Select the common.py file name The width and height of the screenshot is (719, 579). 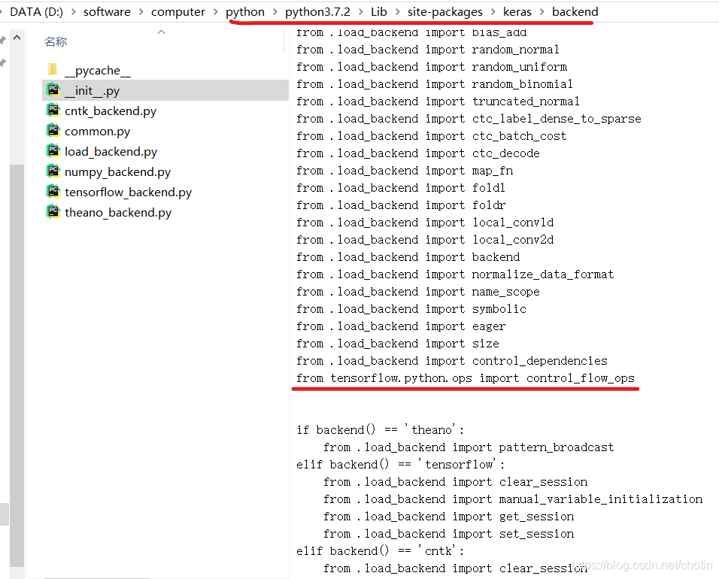click(x=97, y=132)
